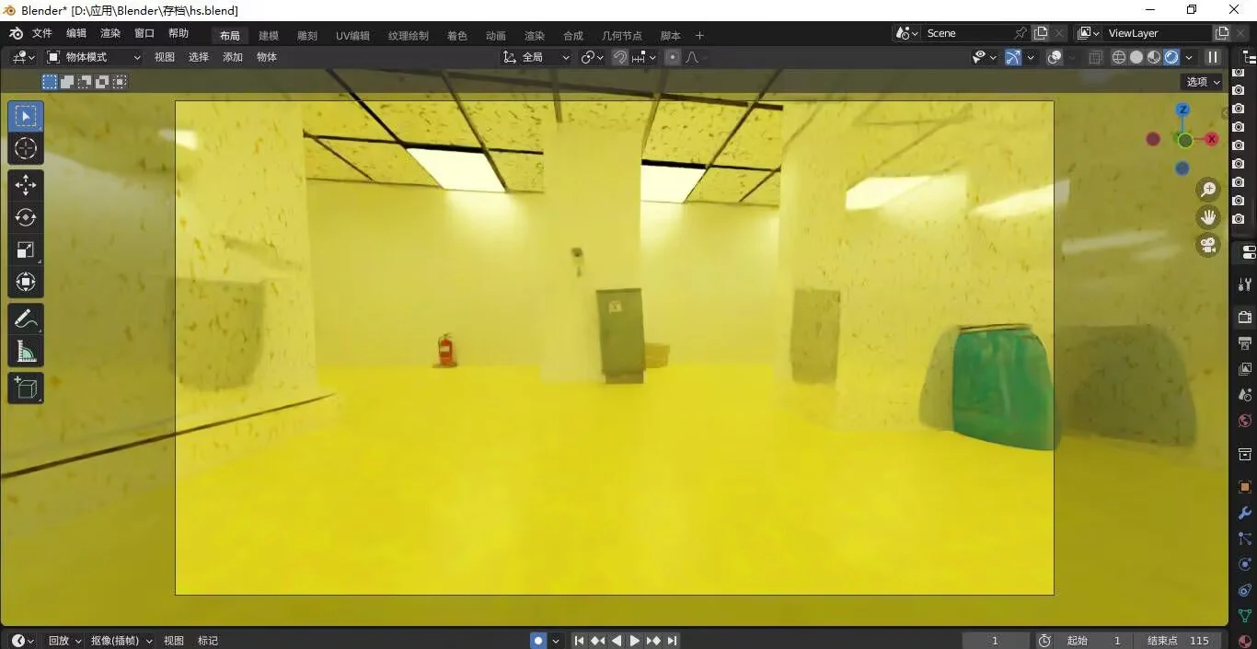Toggle X-ray view mode

coord(1096,57)
